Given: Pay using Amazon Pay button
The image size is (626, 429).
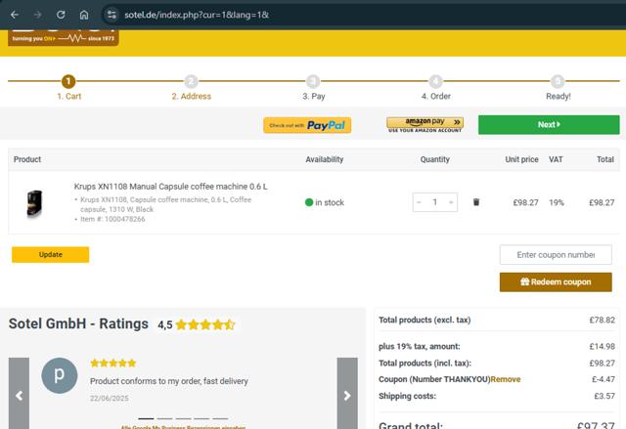Looking at the screenshot, I should pos(425,125).
